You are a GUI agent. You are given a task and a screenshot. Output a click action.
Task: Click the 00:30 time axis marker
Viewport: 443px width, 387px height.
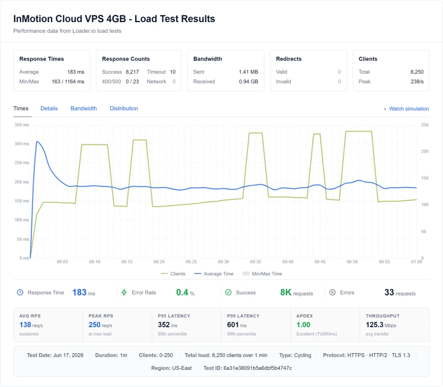223,262
